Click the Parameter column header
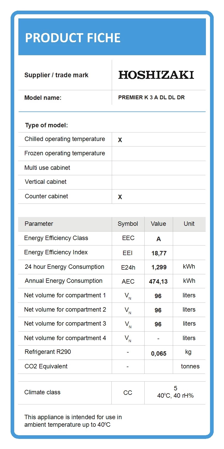 (39, 224)
